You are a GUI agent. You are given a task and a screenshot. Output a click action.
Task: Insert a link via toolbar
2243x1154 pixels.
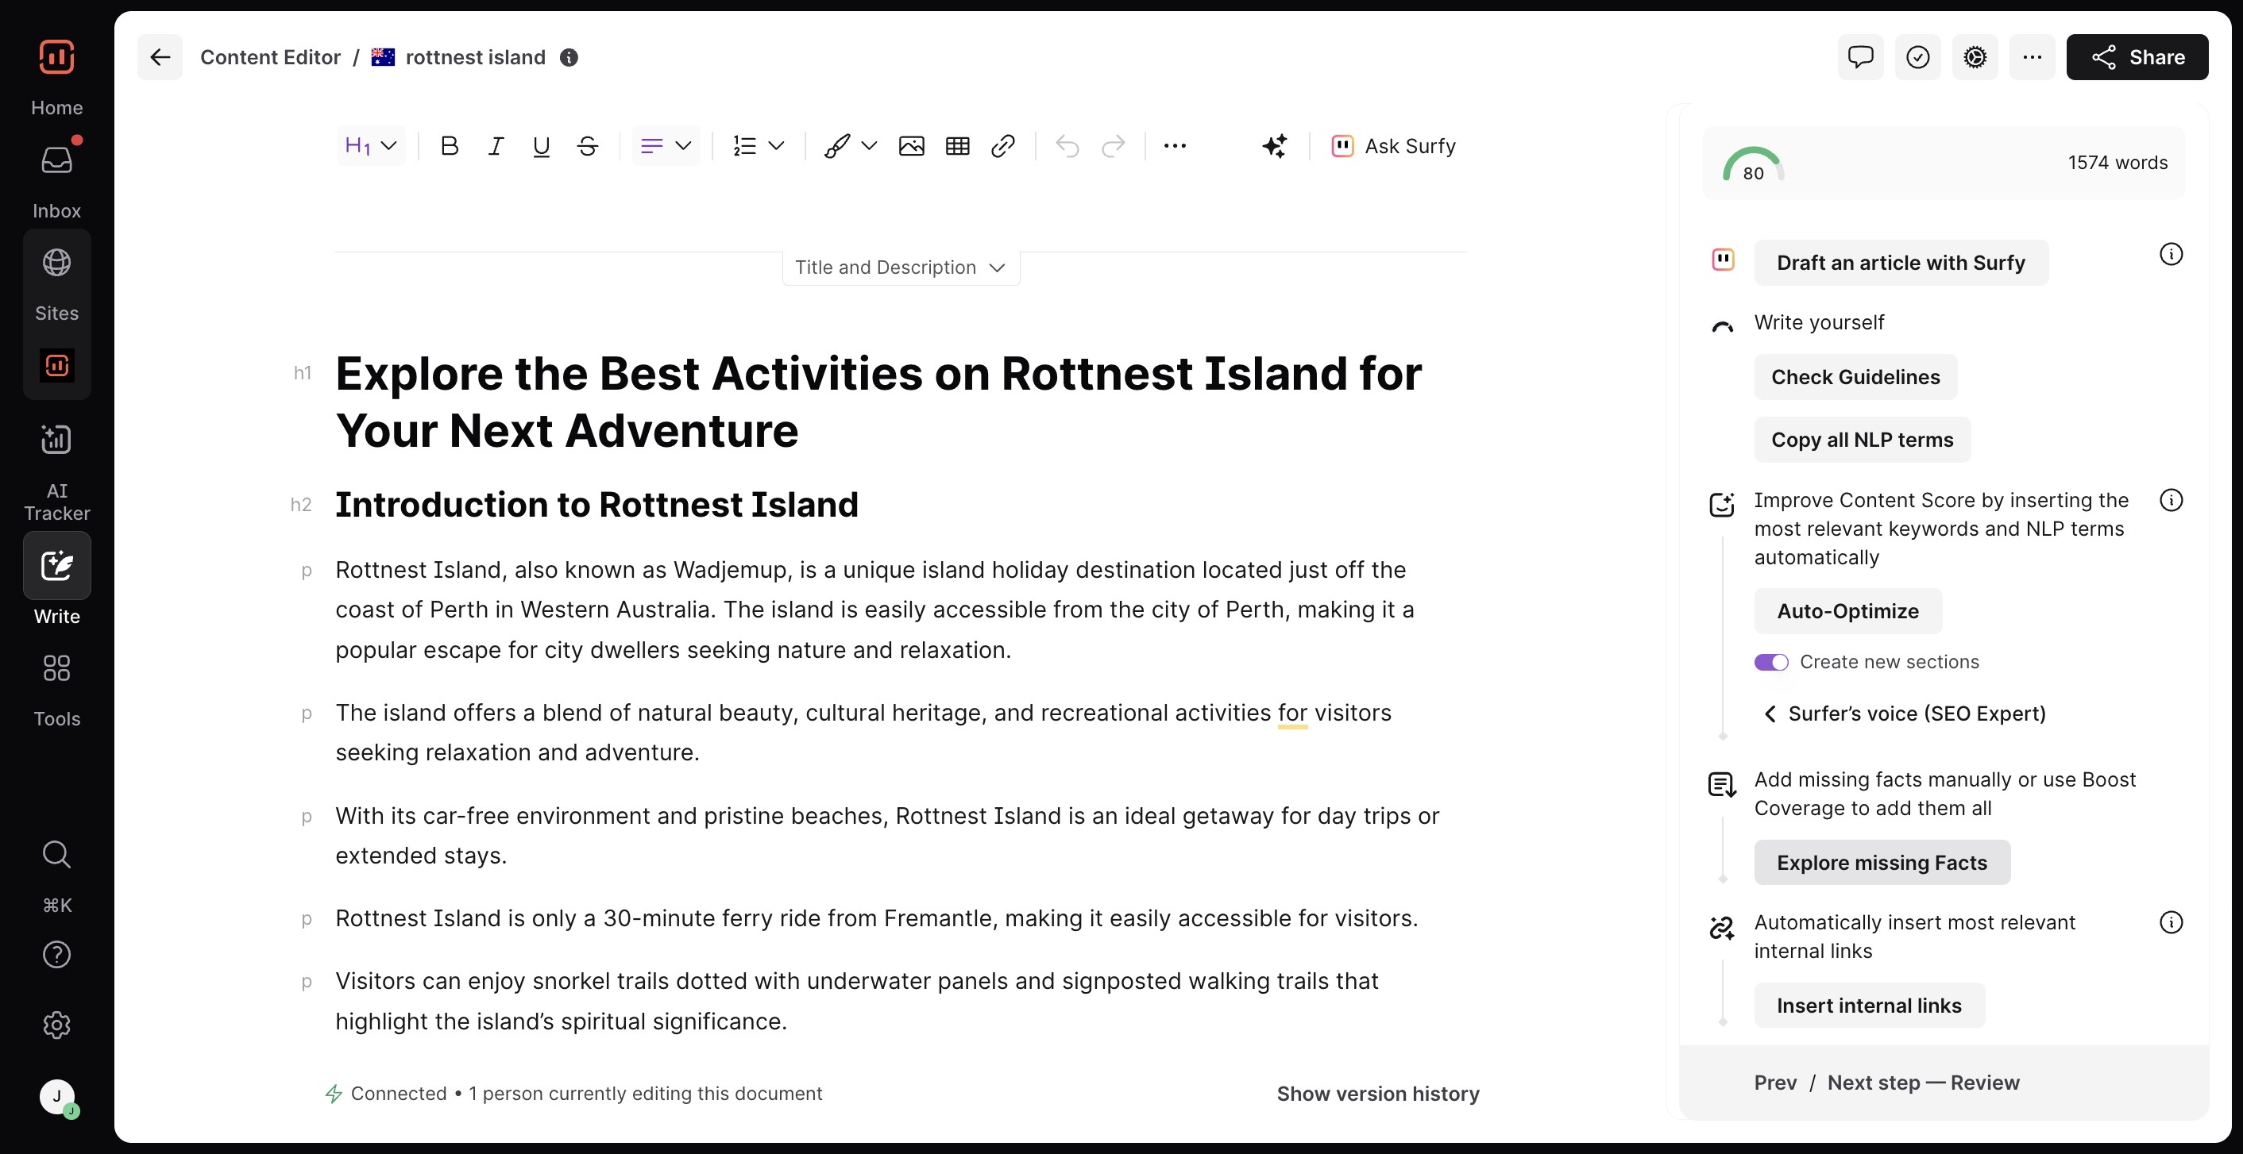[1003, 146]
